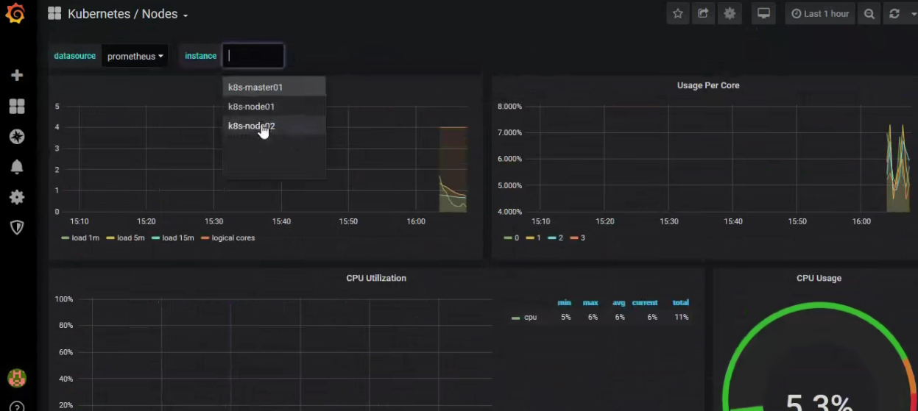Select k8s-node02 from instance list
918x411 pixels.
(x=274, y=126)
